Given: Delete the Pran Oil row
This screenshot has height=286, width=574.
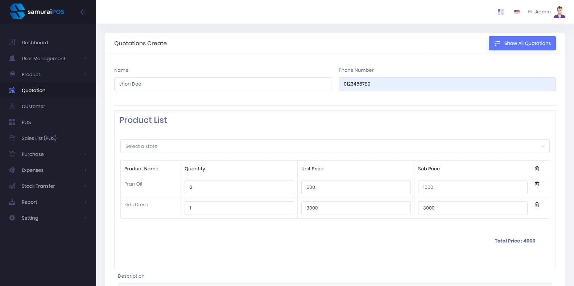Looking at the screenshot, I should click(x=537, y=184).
